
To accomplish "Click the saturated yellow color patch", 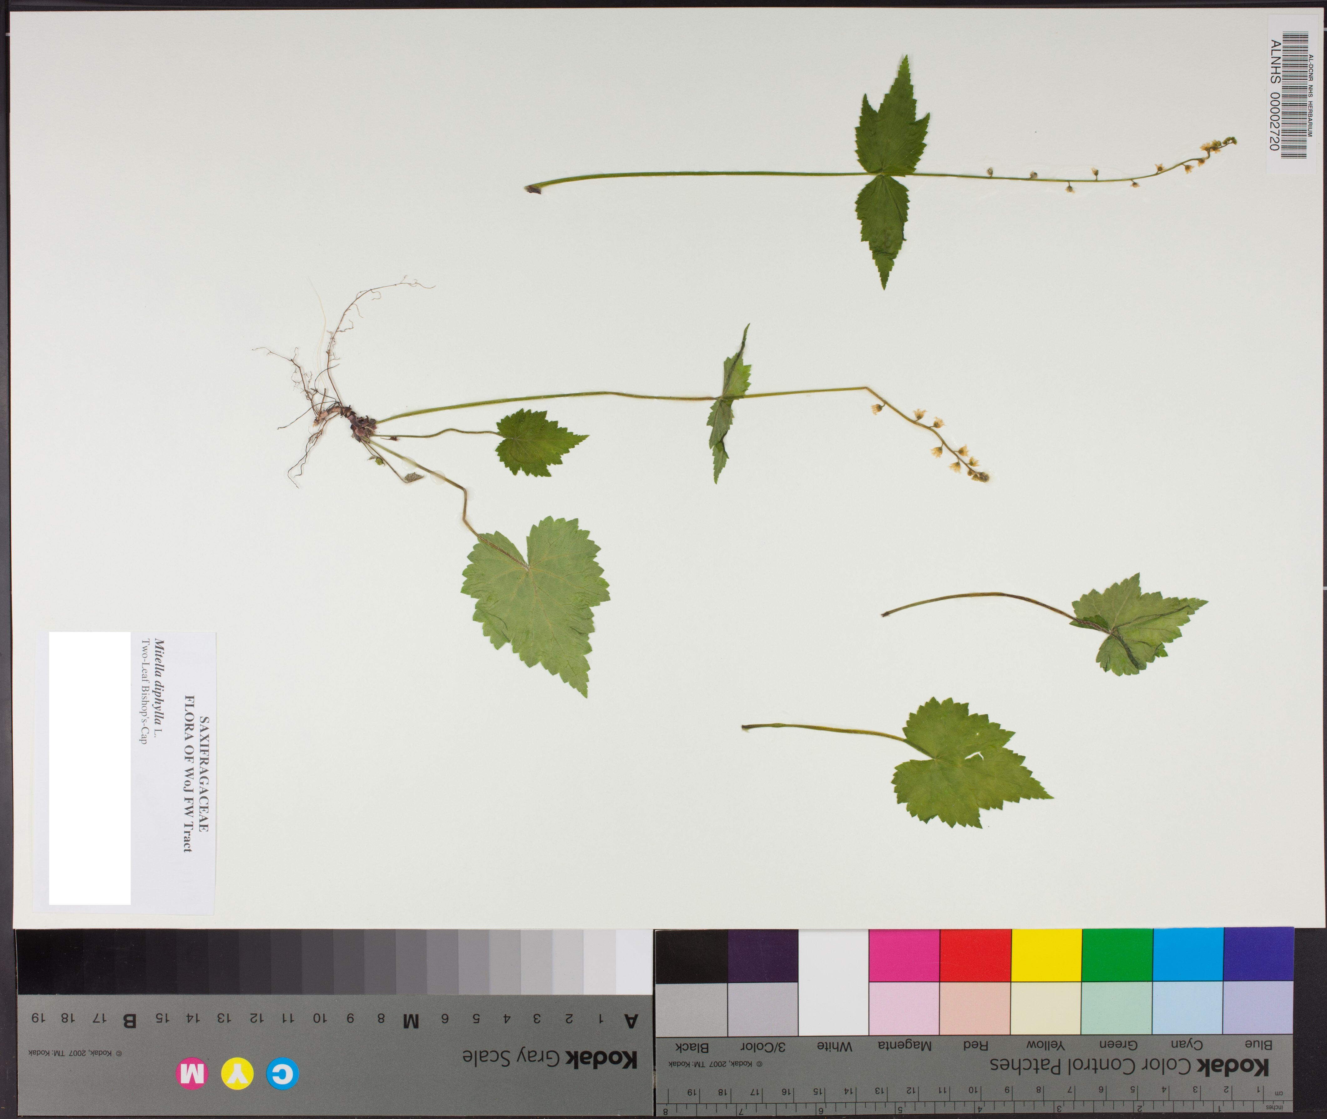I will pos(1046,955).
